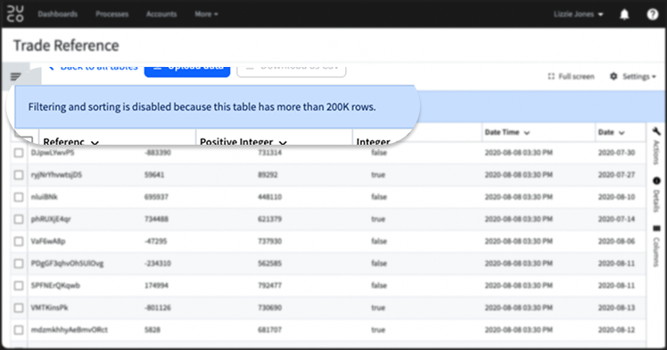Click the cell value 737930

point(269,241)
